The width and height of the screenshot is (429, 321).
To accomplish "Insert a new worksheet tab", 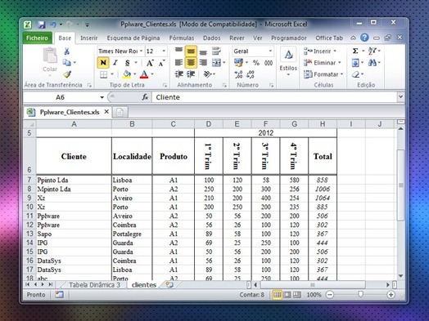I will click(x=169, y=285).
